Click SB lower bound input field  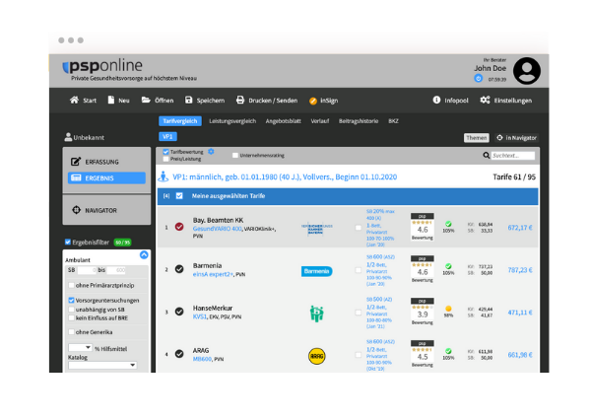(x=87, y=270)
